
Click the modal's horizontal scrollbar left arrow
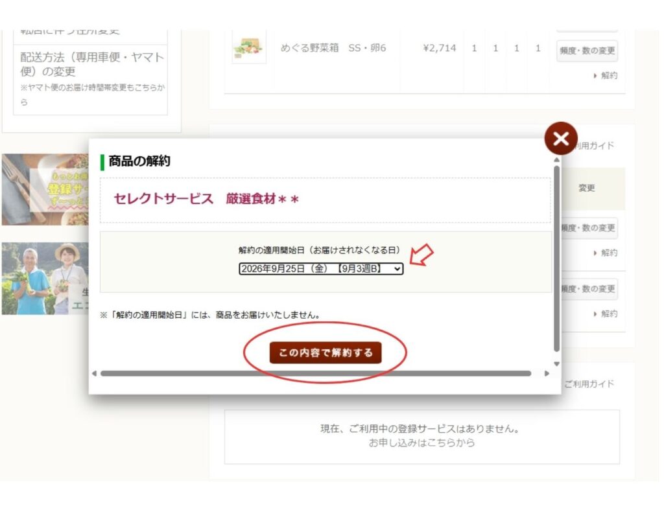(x=95, y=373)
